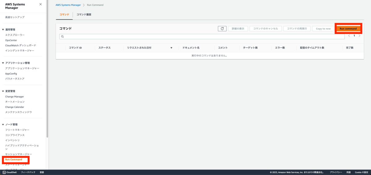Viewport: 371px width, 175px height.
Task: Collapse the アプリケーション管理 section
Action: pos(3,63)
